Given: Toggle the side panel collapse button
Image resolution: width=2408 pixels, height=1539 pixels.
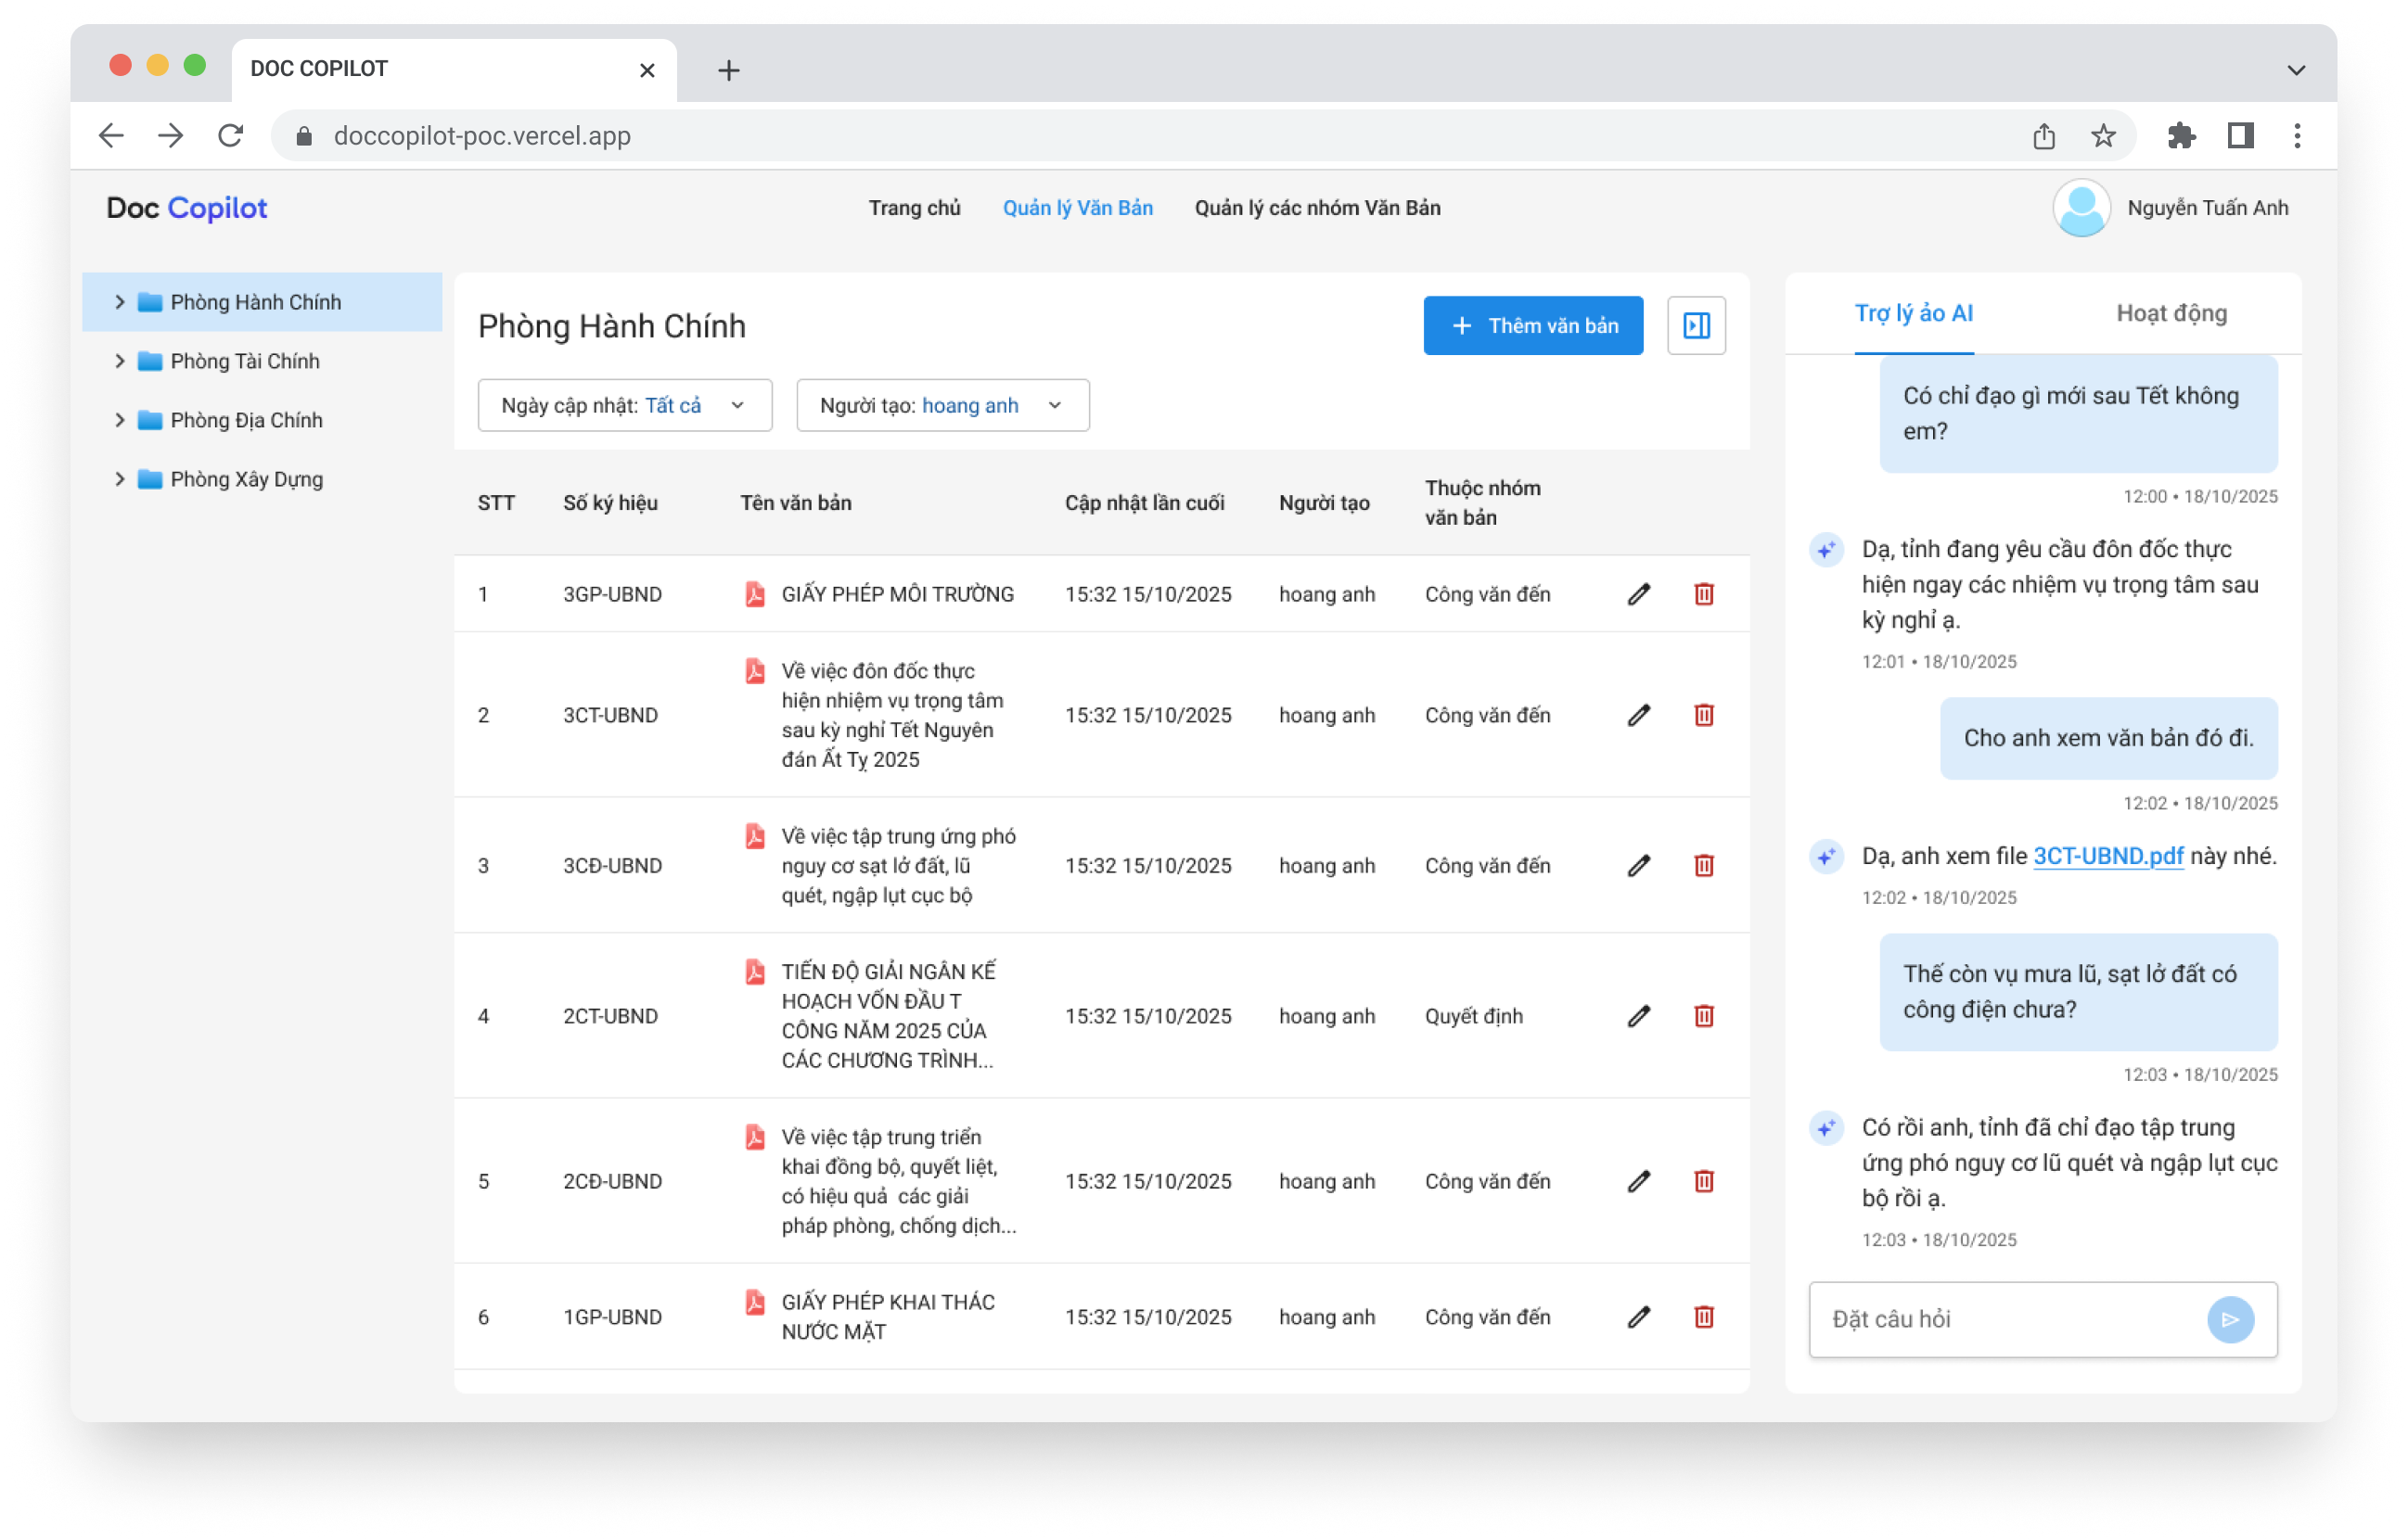Looking at the screenshot, I should 1696,325.
